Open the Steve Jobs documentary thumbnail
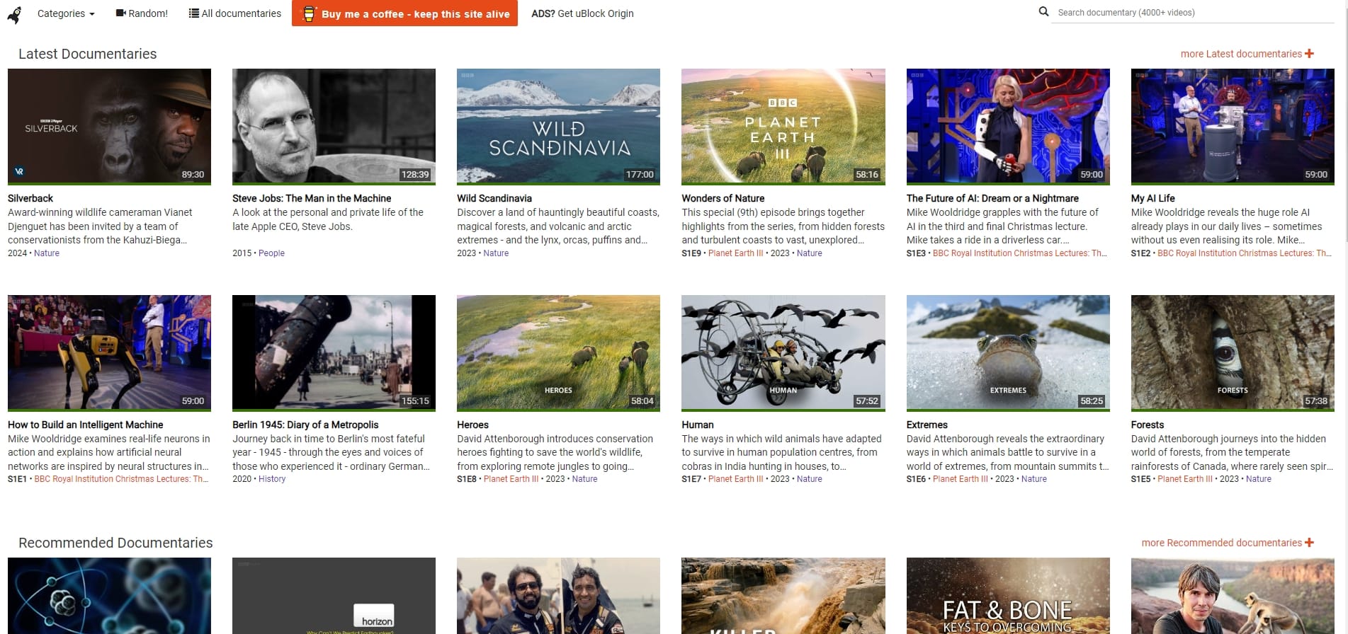1348x634 pixels. [334, 127]
